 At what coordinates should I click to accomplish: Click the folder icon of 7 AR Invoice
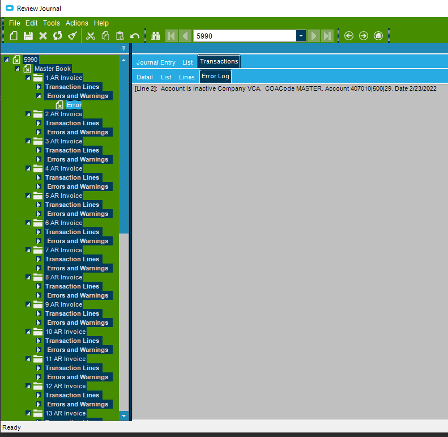click(x=38, y=251)
